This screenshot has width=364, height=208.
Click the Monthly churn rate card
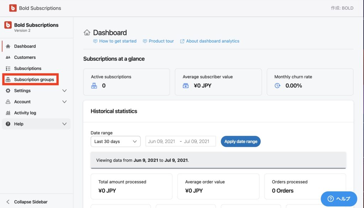point(310,82)
